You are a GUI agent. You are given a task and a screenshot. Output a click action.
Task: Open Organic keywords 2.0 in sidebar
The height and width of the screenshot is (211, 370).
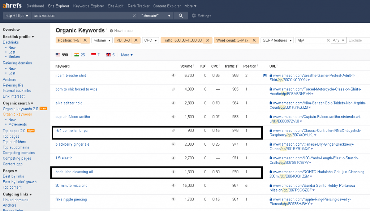point(20,109)
